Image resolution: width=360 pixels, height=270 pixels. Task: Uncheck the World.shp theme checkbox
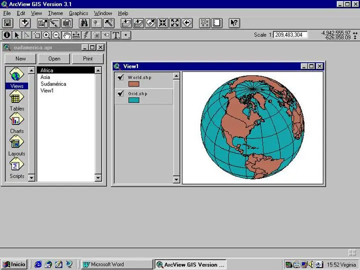120,77
